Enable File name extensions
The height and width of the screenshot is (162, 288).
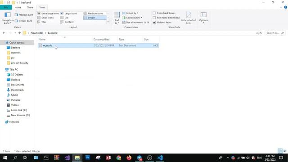tap(166, 18)
